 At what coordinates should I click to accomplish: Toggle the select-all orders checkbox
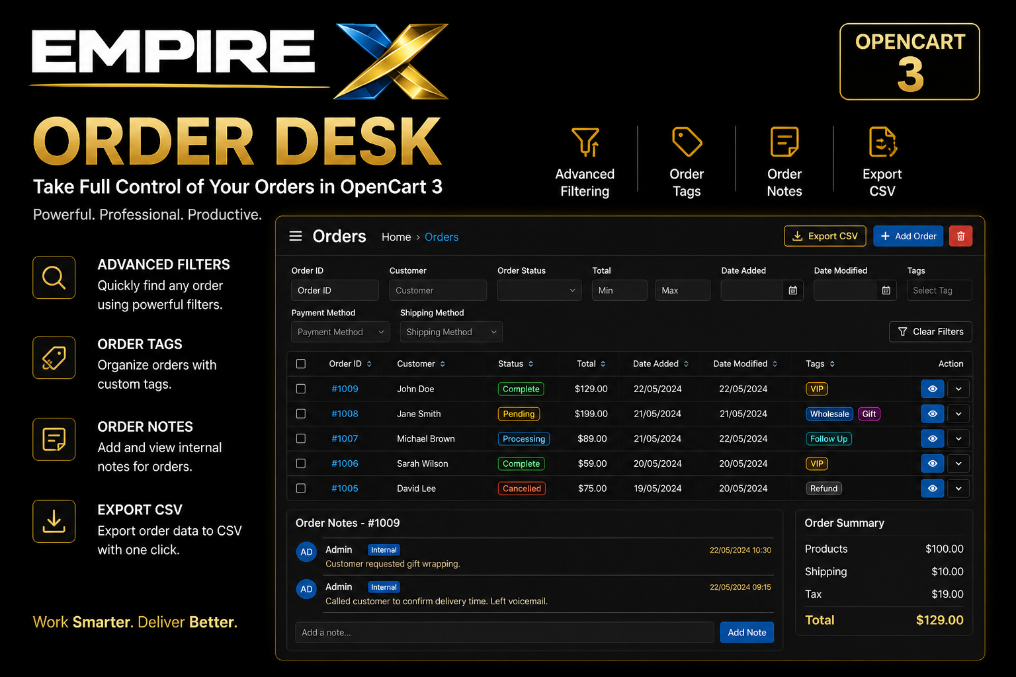(301, 364)
